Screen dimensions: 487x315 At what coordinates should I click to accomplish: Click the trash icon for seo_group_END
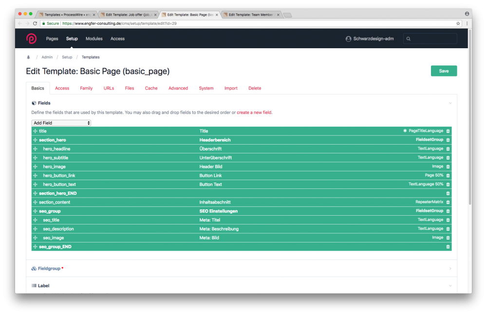[x=448, y=247]
